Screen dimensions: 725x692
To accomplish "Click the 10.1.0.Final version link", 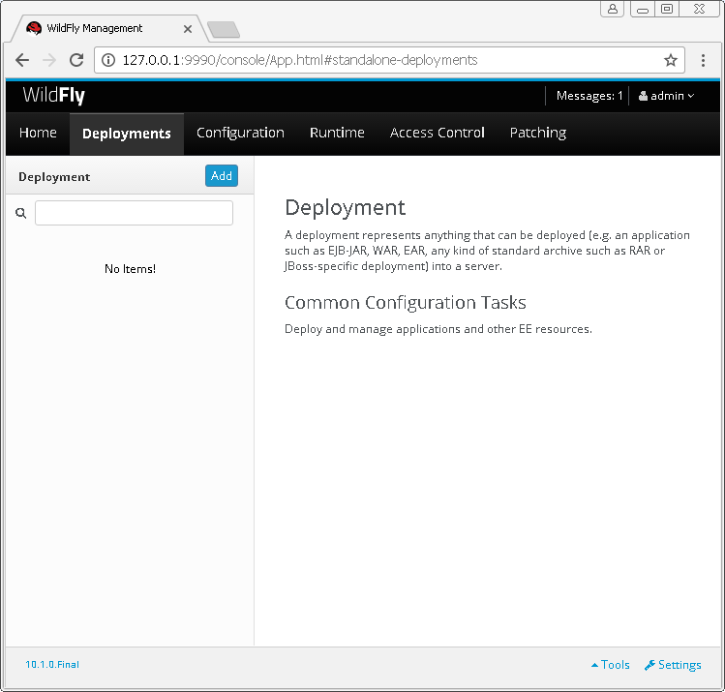I will click(x=52, y=664).
